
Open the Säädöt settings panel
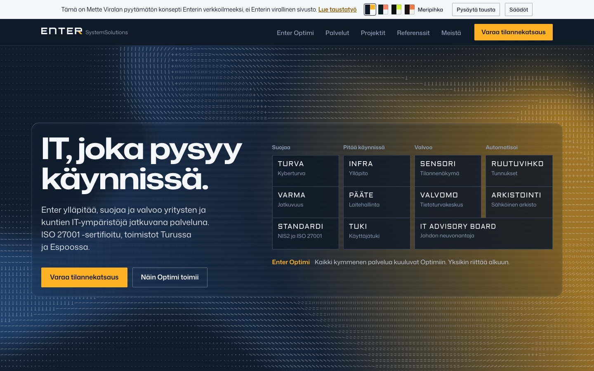[x=519, y=9]
